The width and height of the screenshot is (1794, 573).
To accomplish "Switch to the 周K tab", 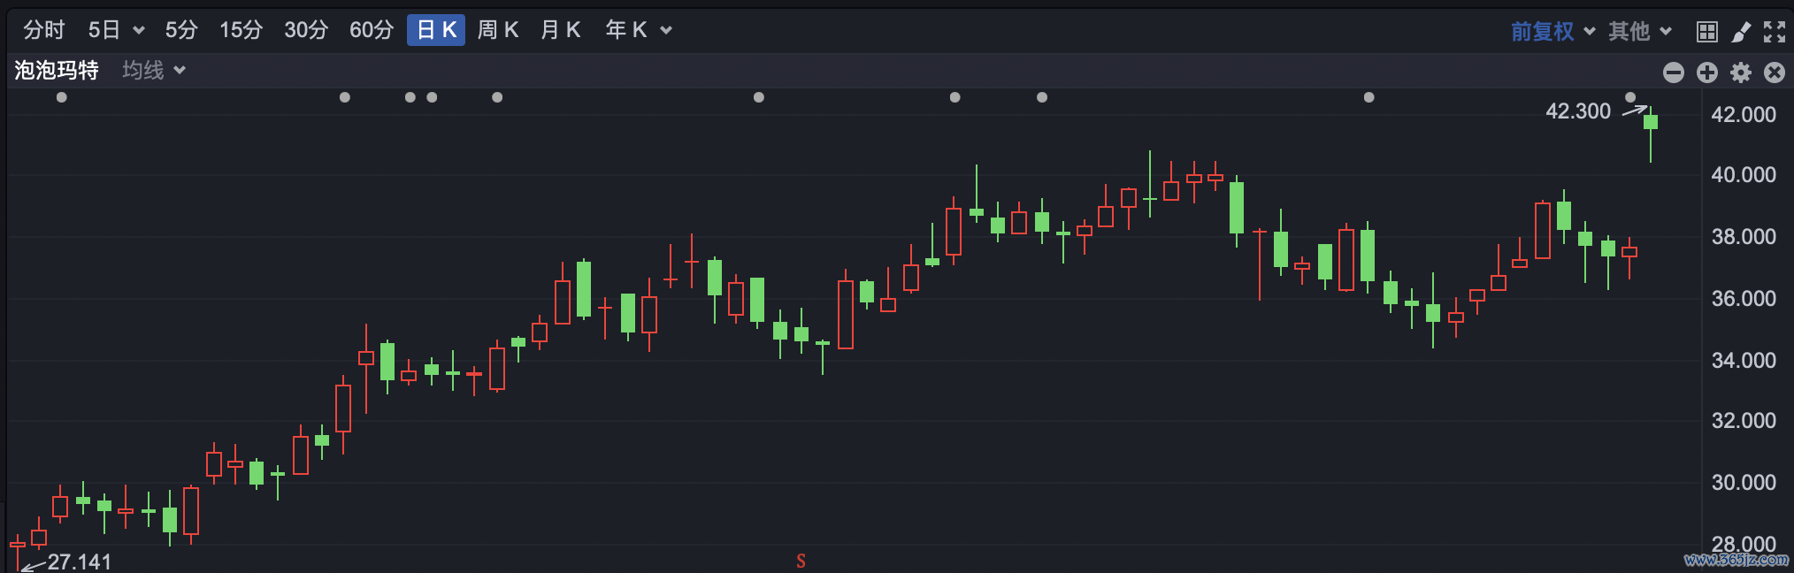I will tap(498, 30).
